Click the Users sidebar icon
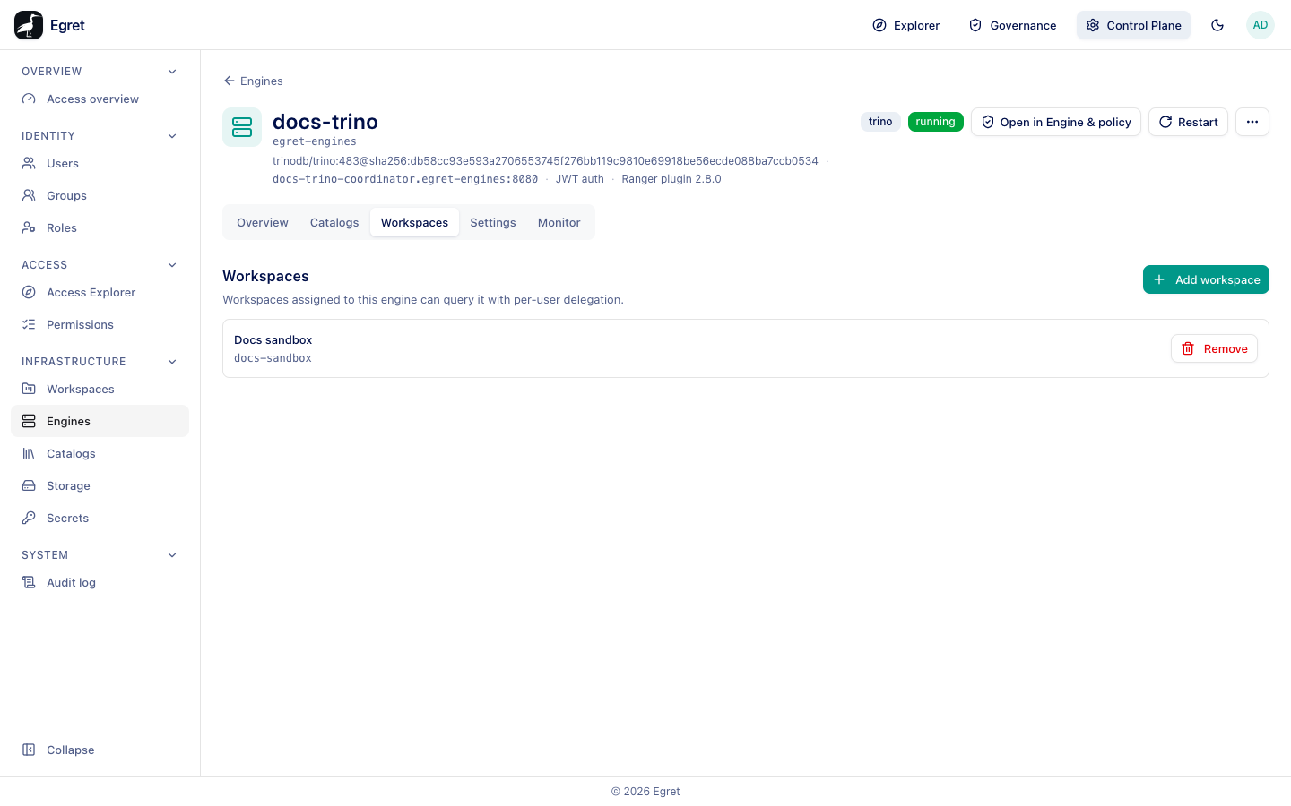 [29, 163]
